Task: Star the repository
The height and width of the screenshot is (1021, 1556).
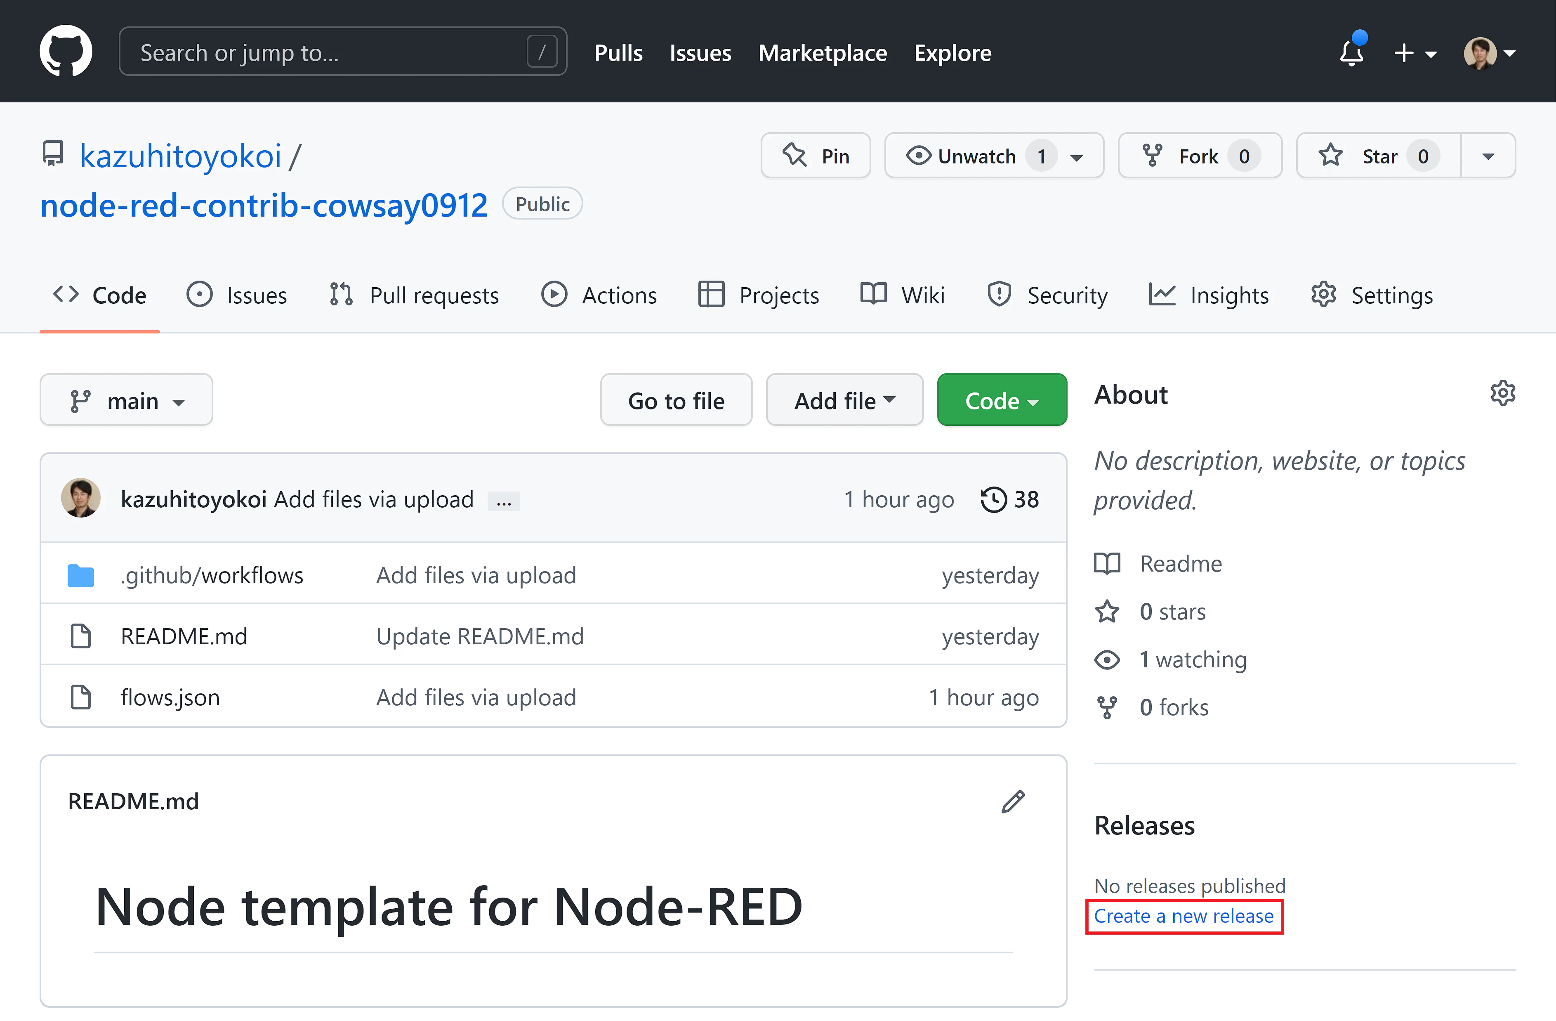Action: pos(1379,156)
